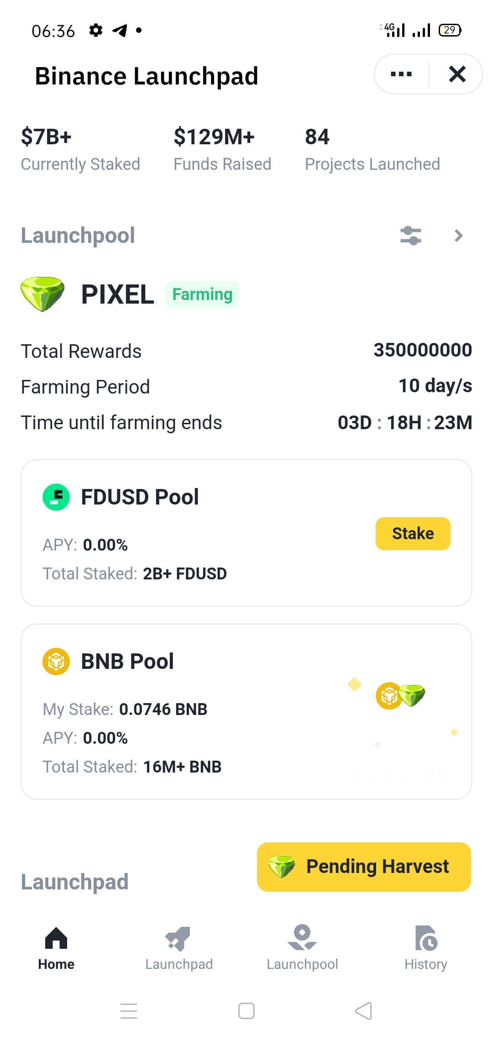The height and width of the screenshot is (1041, 493).
Task: Open the Pending Harvest button
Action: pyautogui.click(x=364, y=867)
